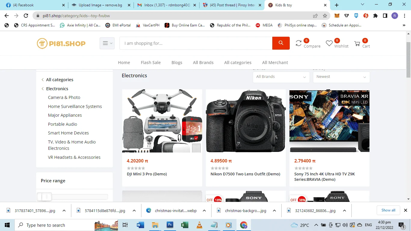Screen dimensions: 411x231
Task: Open the Windows notification center
Action: (402, 225)
